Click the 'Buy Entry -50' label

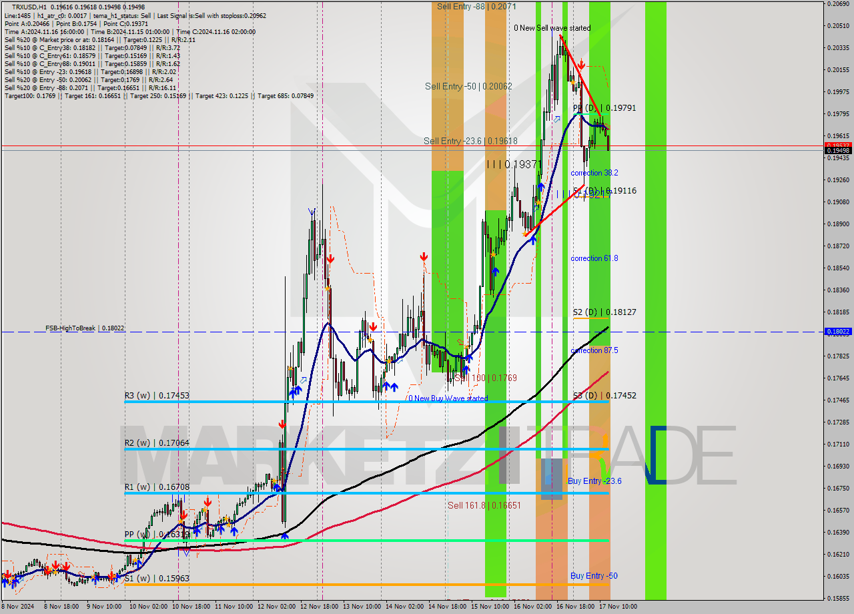[x=594, y=575]
